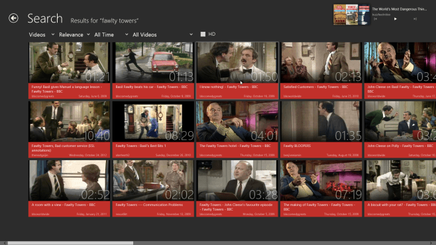Play 'Basil gives Manuel a language lesson'
Image resolution: width=436 pixels, height=245 pixels.
[69, 71]
